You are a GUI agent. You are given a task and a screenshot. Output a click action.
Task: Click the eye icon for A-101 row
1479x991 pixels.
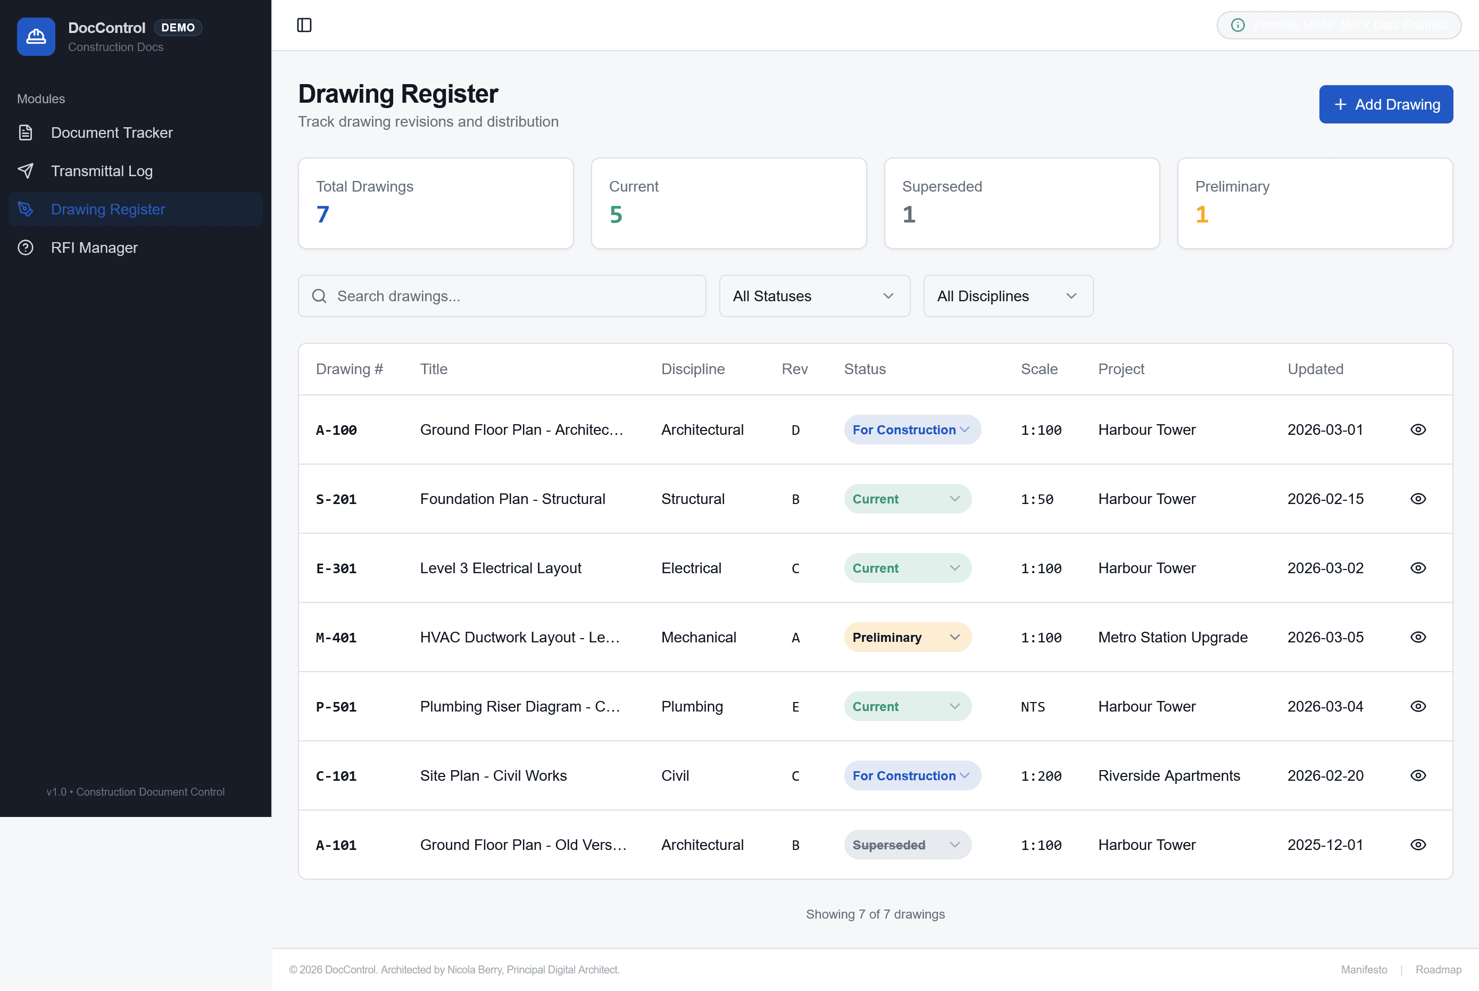tap(1418, 845)
